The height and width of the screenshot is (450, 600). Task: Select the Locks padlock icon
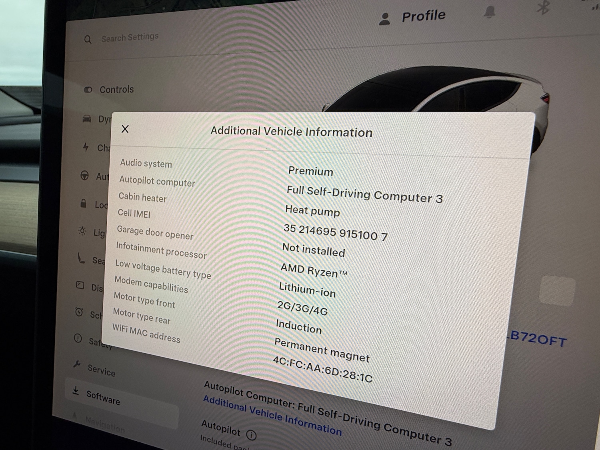click(x=83, y=204)
